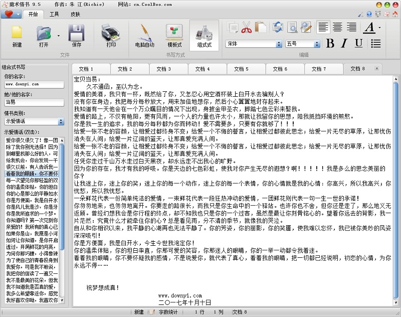Select the 模板式 template mode icon

(x=174, y=33)
